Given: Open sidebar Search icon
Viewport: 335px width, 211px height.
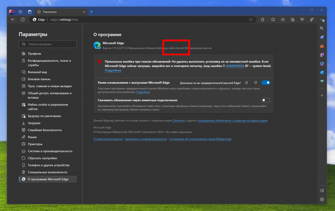Looking at the screenshot, I should [x=322, y=28].
